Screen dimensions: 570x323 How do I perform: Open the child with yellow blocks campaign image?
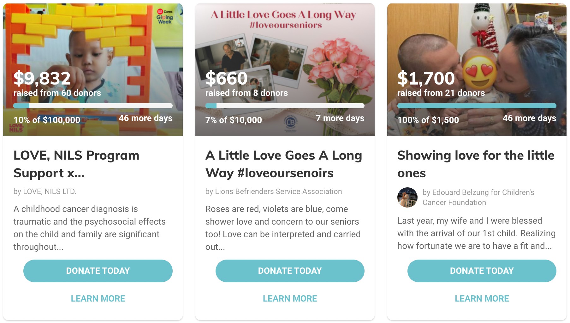point(93,47)
